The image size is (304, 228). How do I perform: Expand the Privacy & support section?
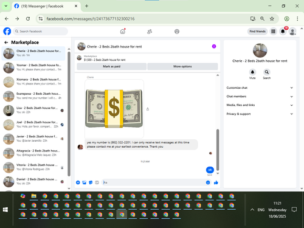point(260,114)
